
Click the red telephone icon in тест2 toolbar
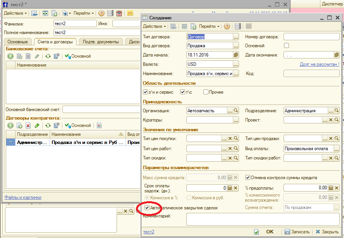coord(119,14)
